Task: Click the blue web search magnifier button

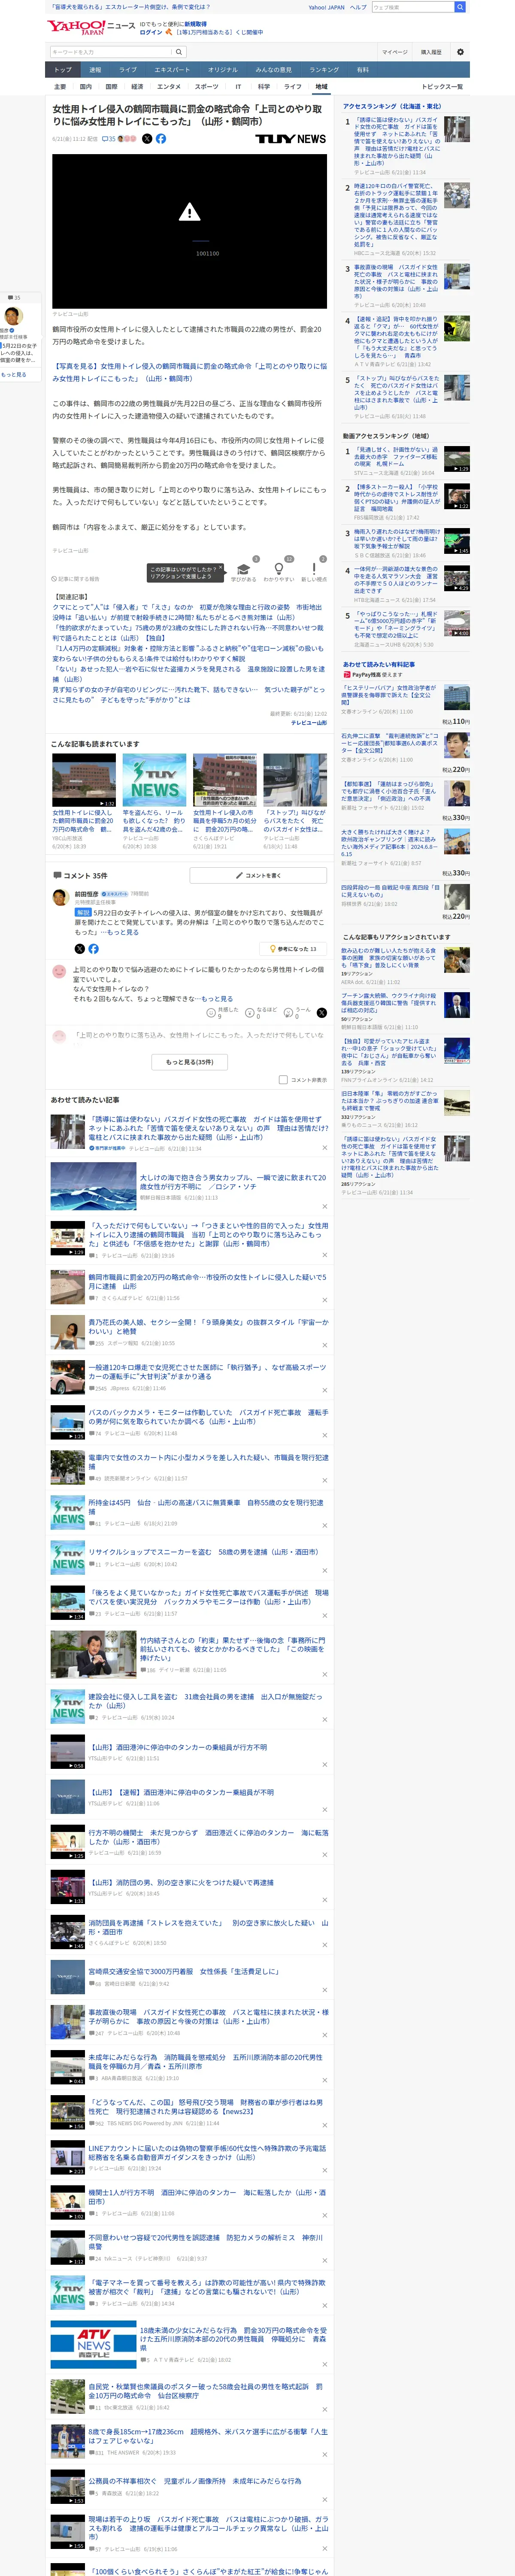Action: (460, 7)
